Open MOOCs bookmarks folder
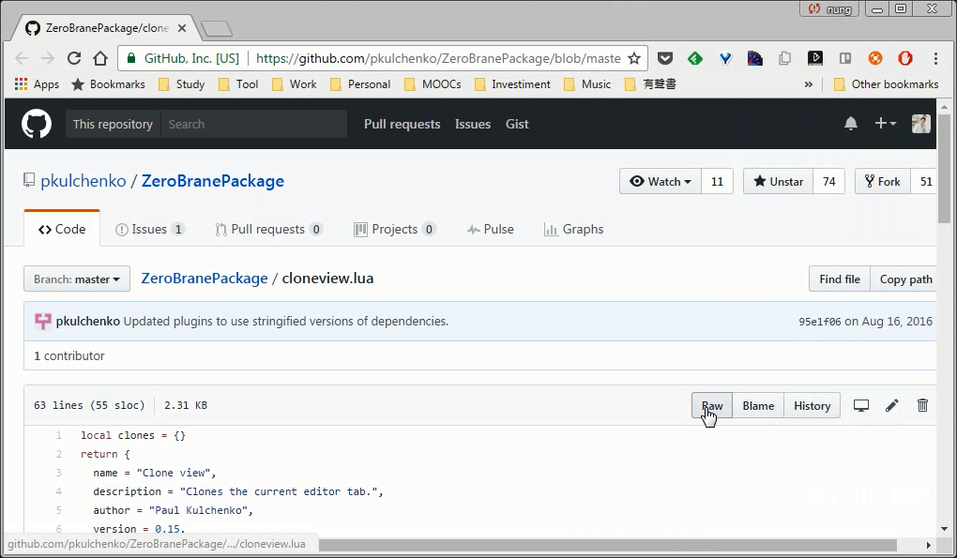 pyautogui.click(x=433, y=84)
